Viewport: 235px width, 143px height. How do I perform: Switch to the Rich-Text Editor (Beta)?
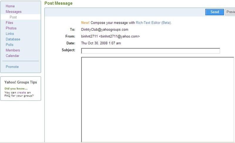coord(153,23)
